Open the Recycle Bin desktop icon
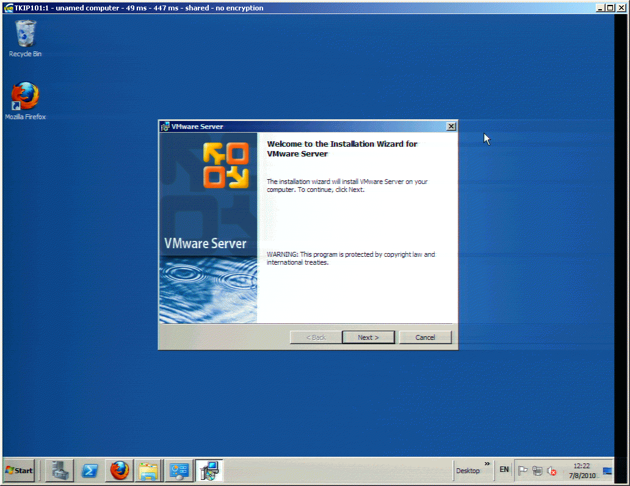The image size is (630, 486). [x=25, y=39]
